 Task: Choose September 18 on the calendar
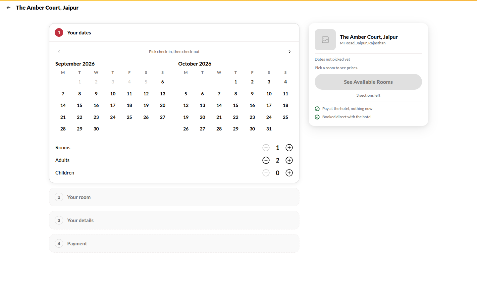coord(130,105)
